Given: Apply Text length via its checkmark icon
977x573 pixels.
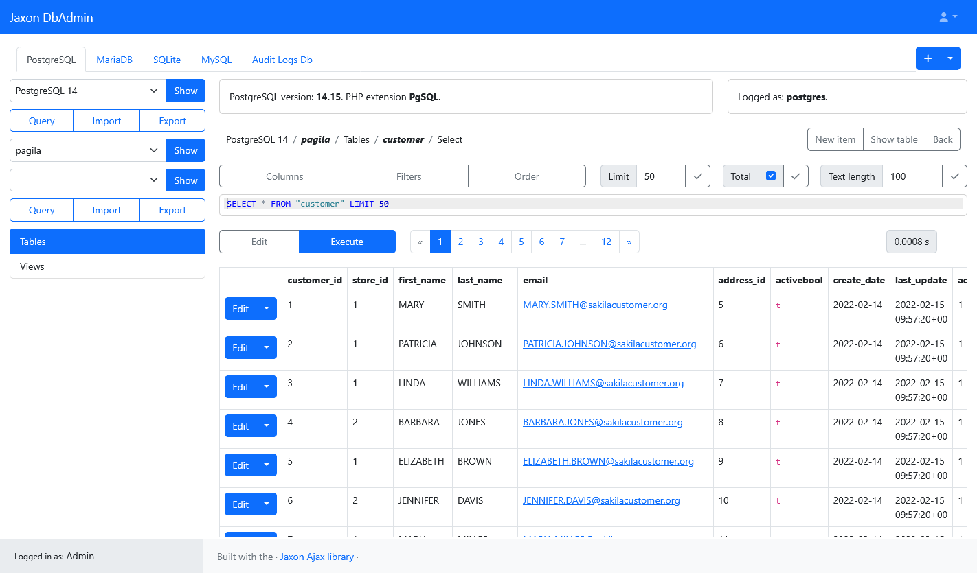Looking at the screenshot, I should [x=954, y=176].
